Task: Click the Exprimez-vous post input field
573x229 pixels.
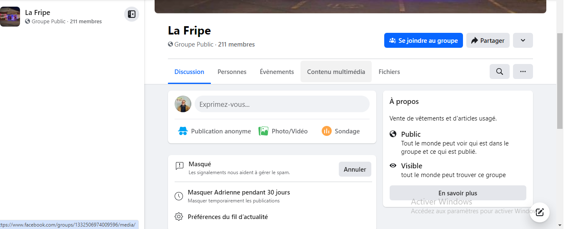Action: pyautogui.click(x=282, y=104)
